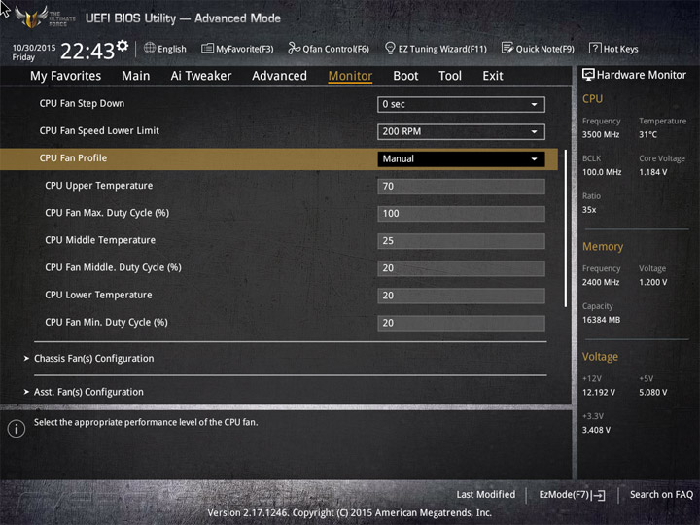Screen dimensions: 700x525
Task: Click the 31°C CPU temperature value
Action: tap(647, 134)
